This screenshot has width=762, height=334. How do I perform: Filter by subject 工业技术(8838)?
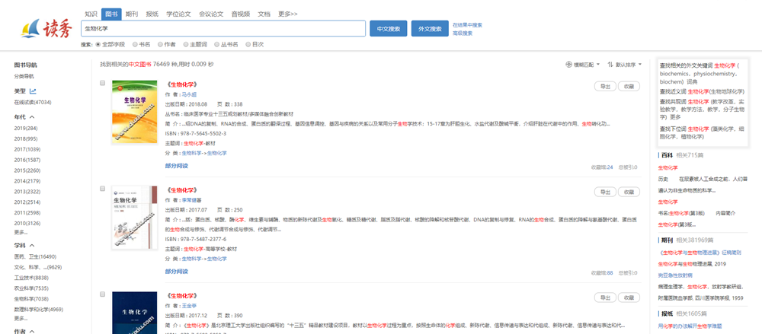click(31, 278)
